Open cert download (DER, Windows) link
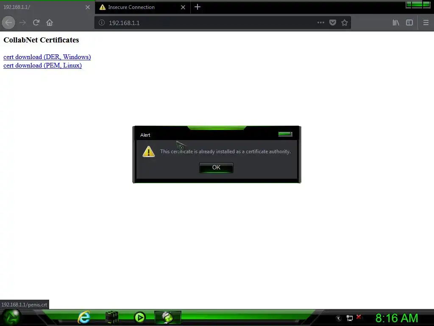The width and height of the screenshot is (434, 326). tap(47, 57)
